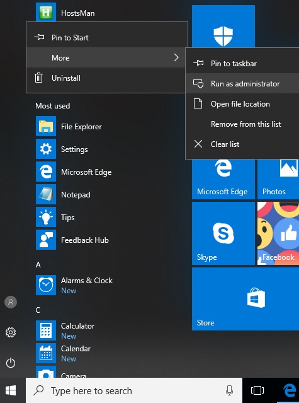Click the Skype tile
Image resolution: width=299 pixels, height=403 pixels.
point(223,233)
